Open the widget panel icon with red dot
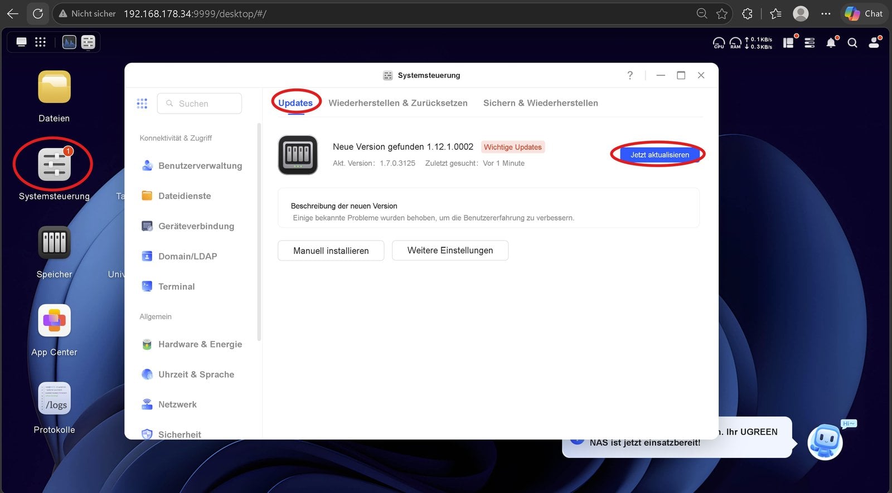The width and height of the screenshot is (892, 493). 789,42
